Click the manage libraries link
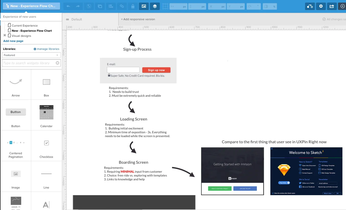The image size is (346, 210). coord(47,49)
